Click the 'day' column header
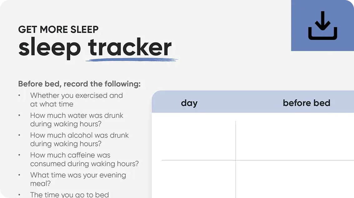The width and height of the screenshot is (354, 198). click(189, 103)
